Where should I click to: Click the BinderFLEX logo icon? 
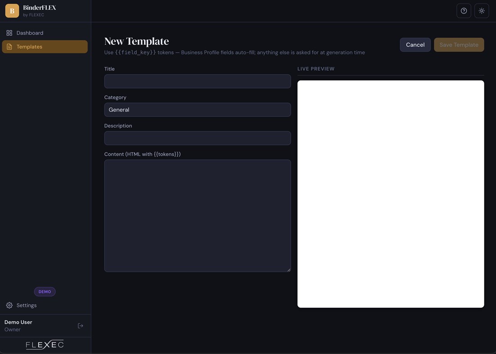coord(12,11)
